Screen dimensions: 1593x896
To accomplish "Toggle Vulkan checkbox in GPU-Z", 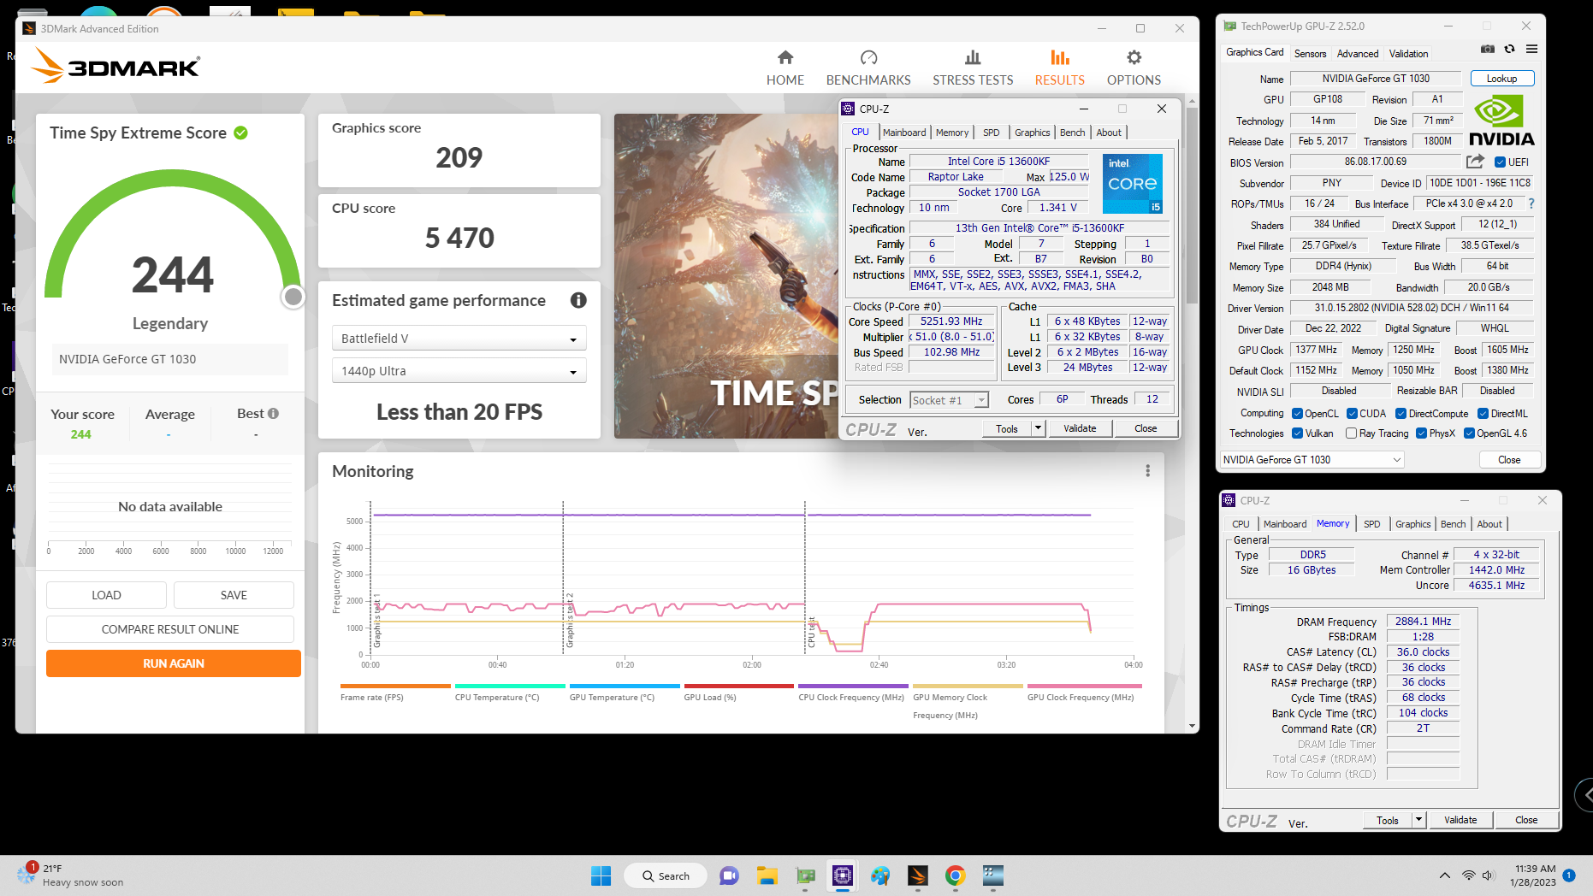I will pyautogui.click(x=1297, y=433).
